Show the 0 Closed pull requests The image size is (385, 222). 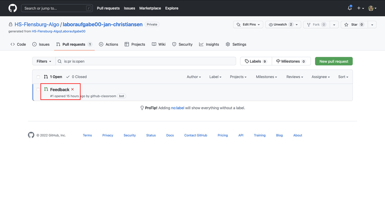click(x=76, y=77)
